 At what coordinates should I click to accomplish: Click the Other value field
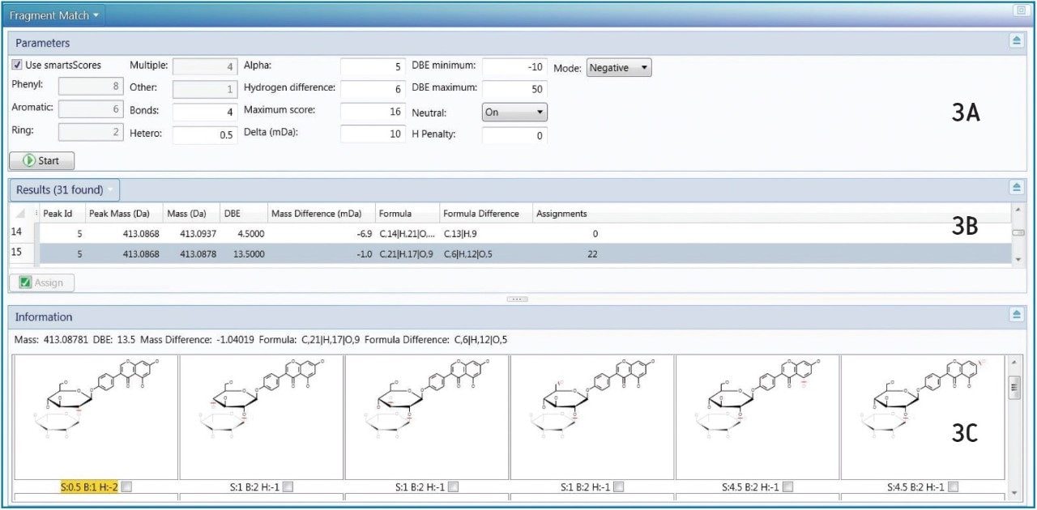pos(206,89)
